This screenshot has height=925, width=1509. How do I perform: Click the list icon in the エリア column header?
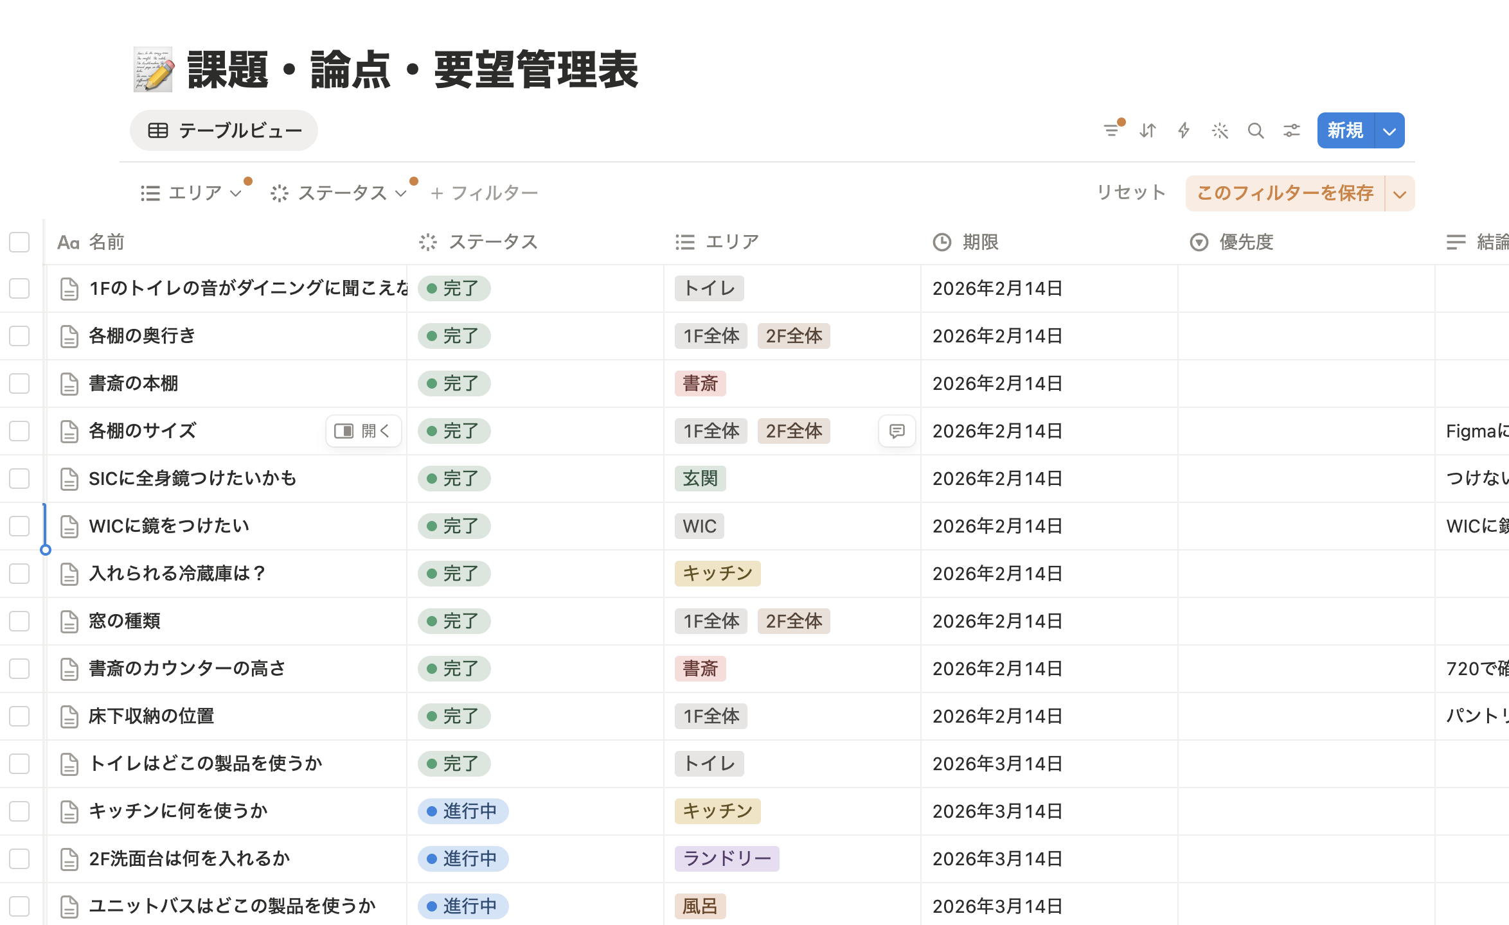point(685,242)
